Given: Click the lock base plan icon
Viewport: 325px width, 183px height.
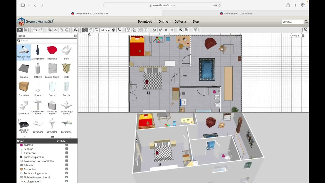Looking at the screenshot, I should (x=134, y=30).
